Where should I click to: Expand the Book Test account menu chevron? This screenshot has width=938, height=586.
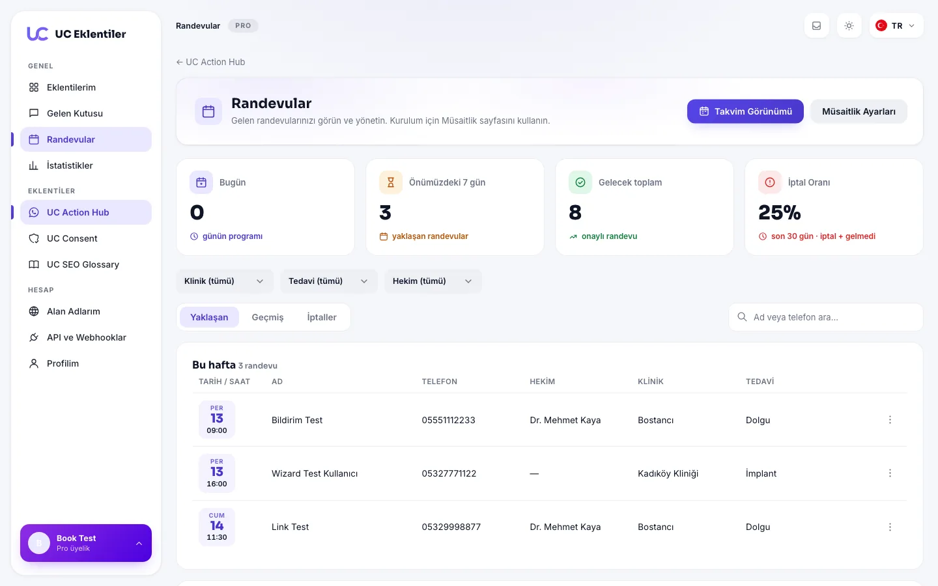point(139,543)
